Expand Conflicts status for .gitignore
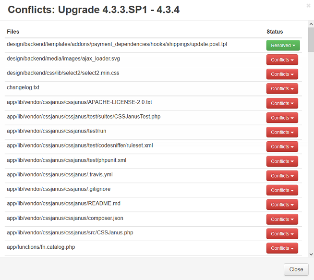This screenshot has width=314, height=280. (282, 190)
